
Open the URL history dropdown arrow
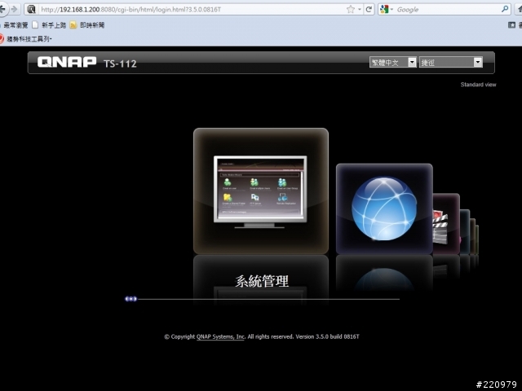click(x=360, y=9)
